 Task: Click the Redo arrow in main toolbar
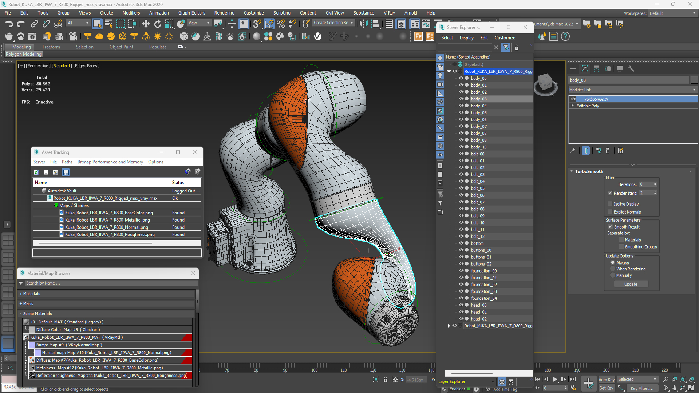(x=21, y=24)
